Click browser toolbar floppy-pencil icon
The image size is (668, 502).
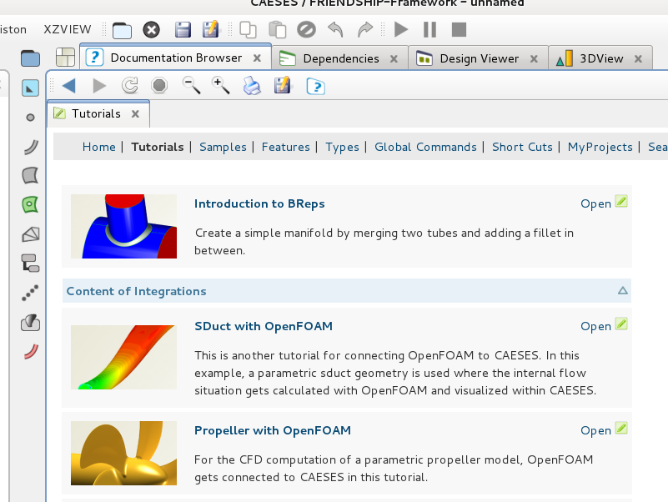(282, 85)
